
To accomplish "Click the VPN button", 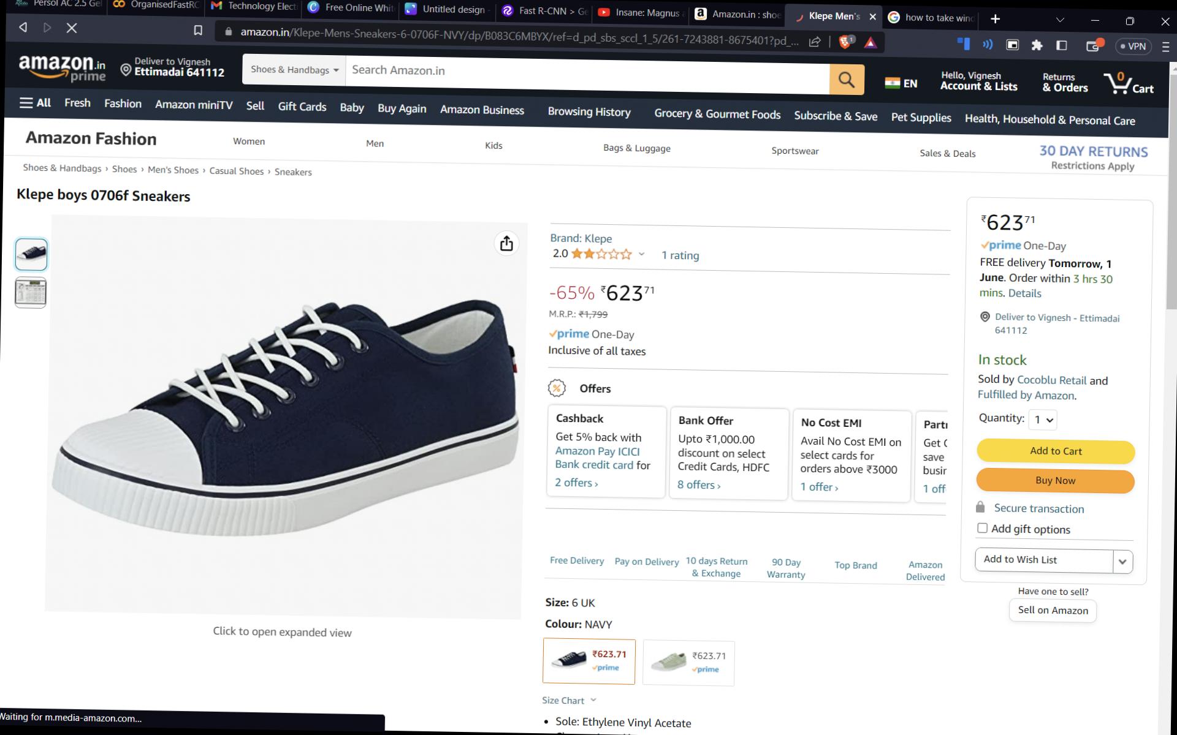I will click(x=1133, y=46).
